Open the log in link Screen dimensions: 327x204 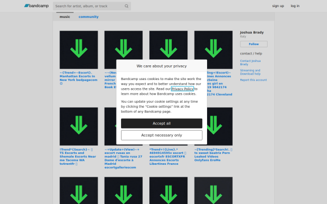[x=295, y=6]
